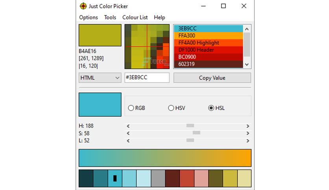
Task: Open the HTML colour format dropdown
Action: [100, 78]
